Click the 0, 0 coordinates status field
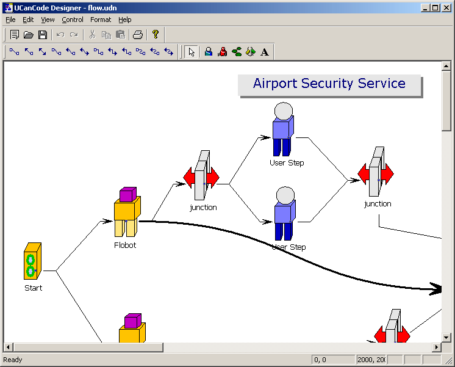The image size is (455, 367). [334, 360]
